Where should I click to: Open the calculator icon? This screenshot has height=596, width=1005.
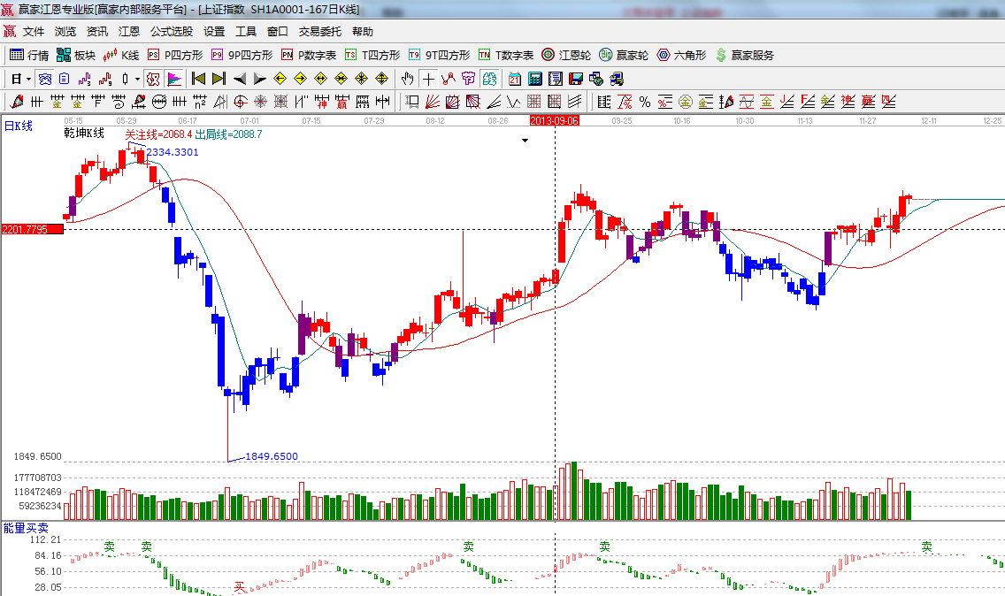[x=534, y=79]
